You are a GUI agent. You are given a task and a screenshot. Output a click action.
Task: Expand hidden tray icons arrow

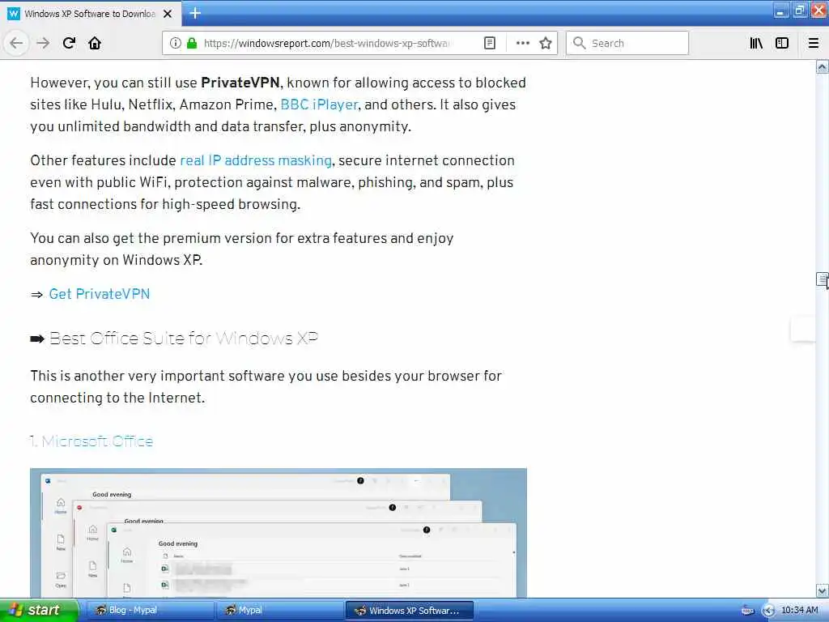coord(768,611)
